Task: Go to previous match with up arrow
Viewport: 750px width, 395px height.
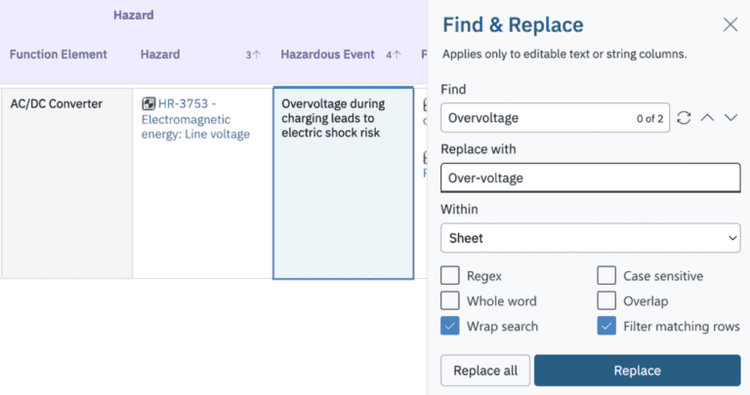Action: 707,118
